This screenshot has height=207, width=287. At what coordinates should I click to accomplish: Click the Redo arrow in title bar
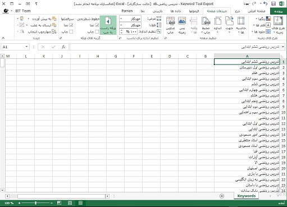click(254, 3)
